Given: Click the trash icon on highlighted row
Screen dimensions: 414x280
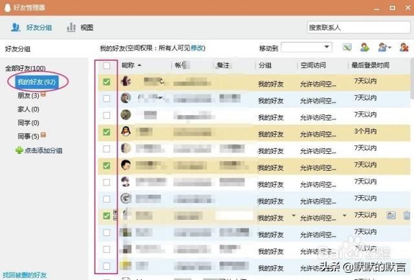Looking at the screenshot, I should coord(406,215).
